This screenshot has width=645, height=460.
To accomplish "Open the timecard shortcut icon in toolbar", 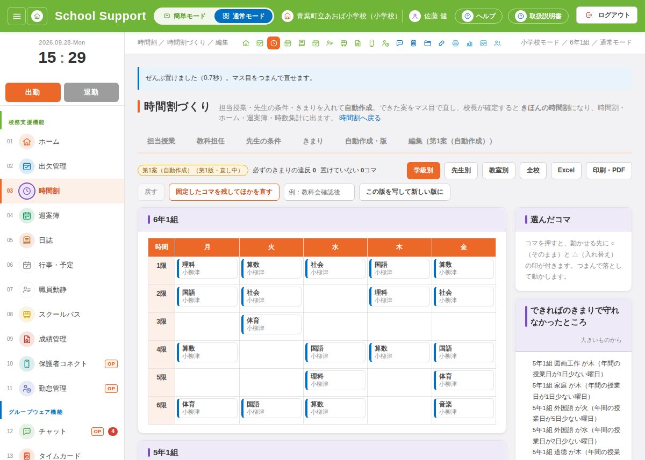I will pos(413,43).
